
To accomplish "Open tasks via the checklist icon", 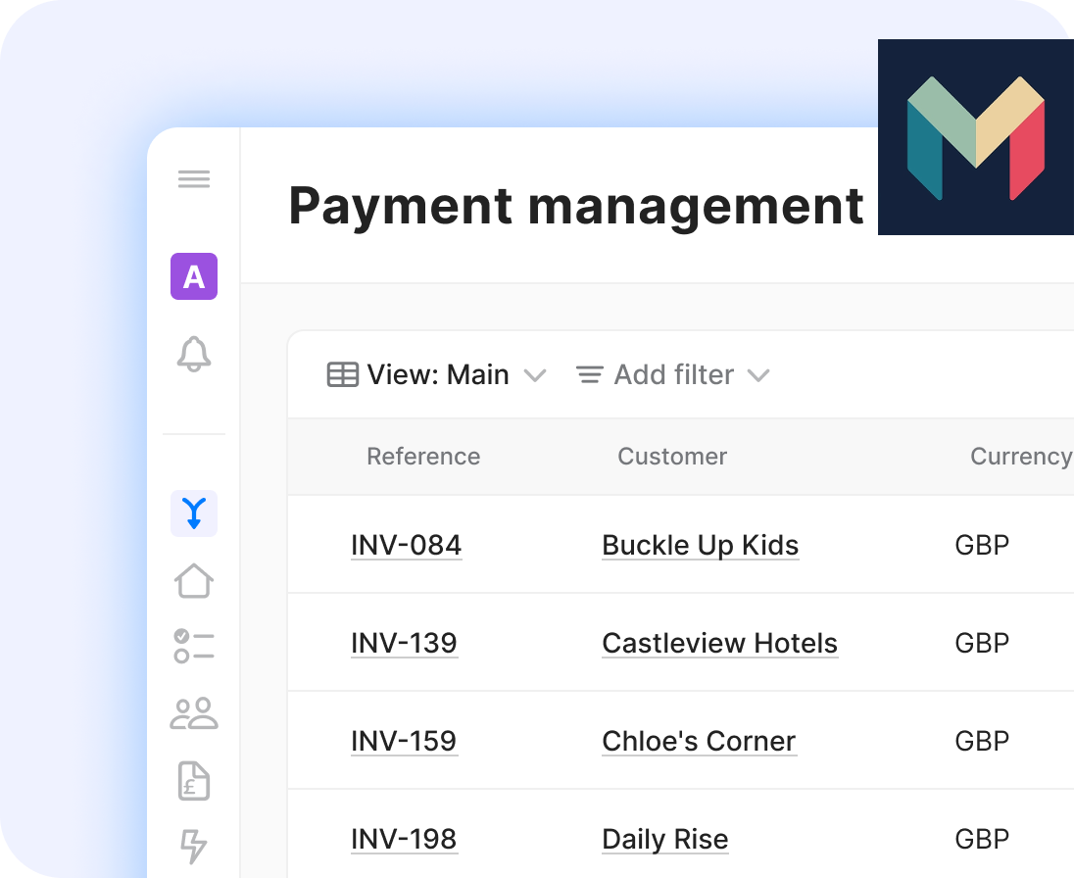I will coord(193,647).
